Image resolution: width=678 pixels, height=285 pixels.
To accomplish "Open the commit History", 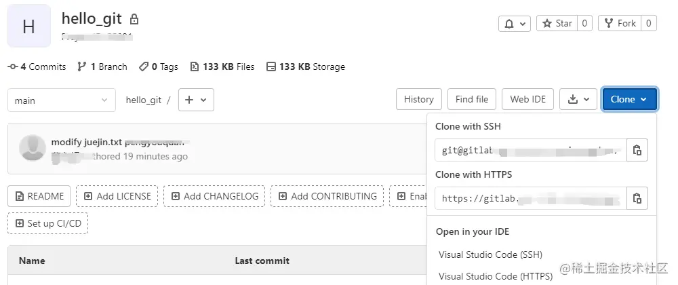I will (x=418, y=99).
